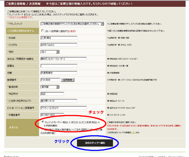Click the ビル名・マンション/部屋番号 input field
The height and width of the screenshot is (157, 189).
64,108
